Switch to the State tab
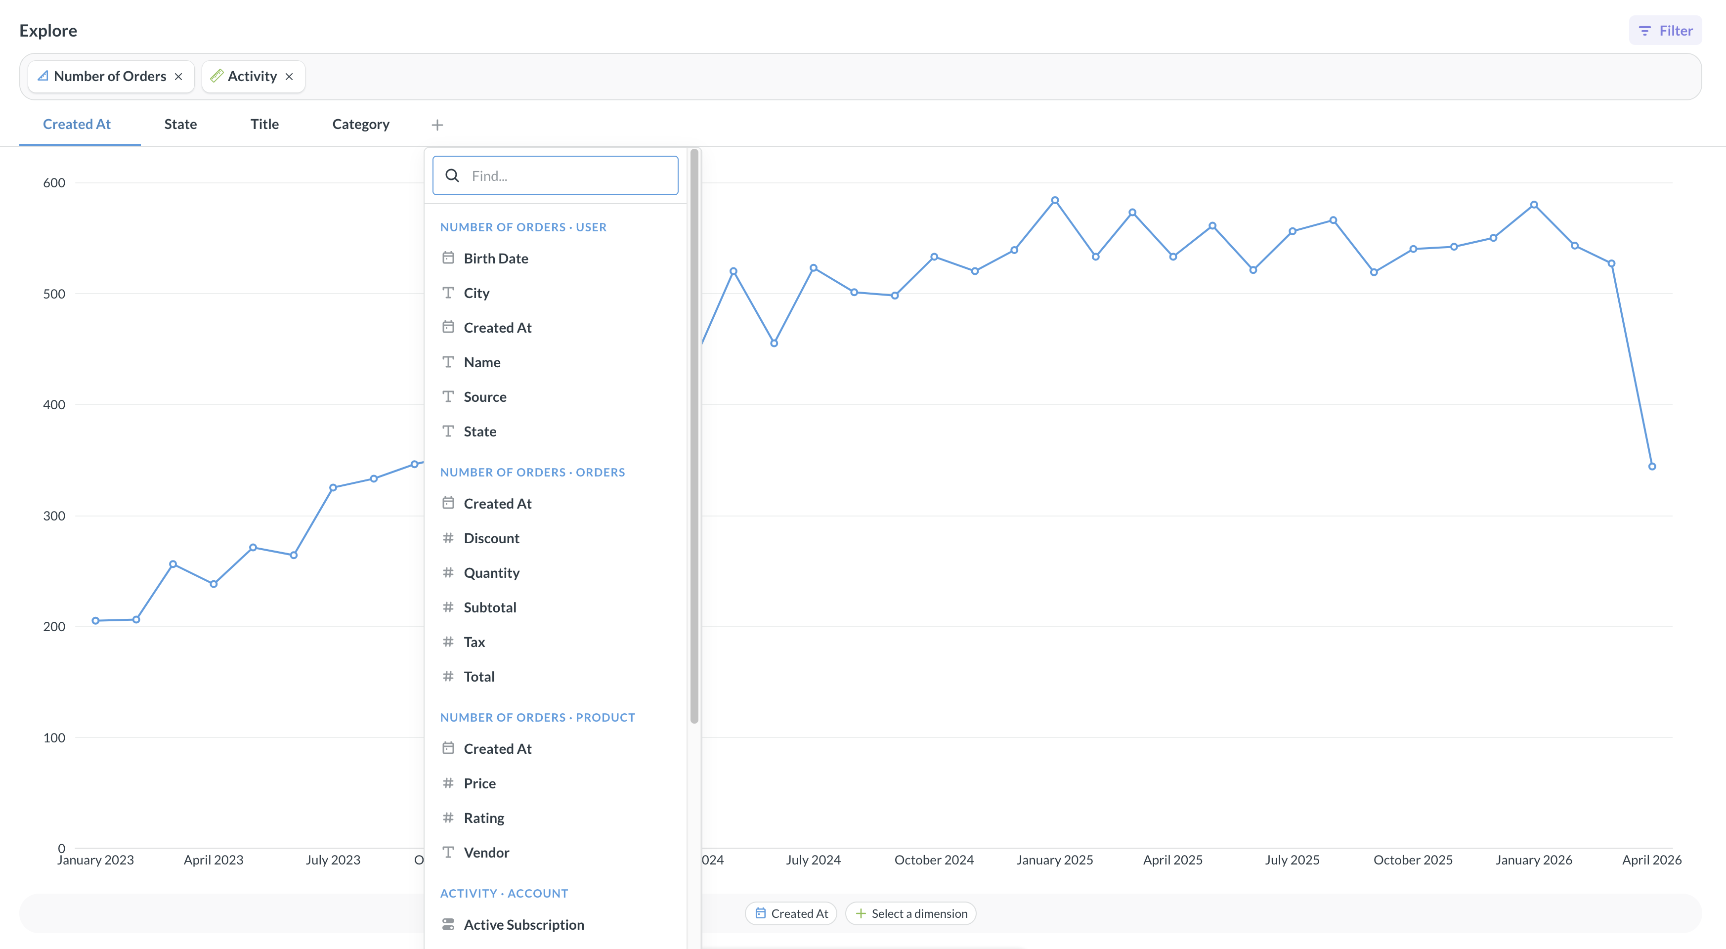This screenshot has height=949, width=1726. (x=180, y=124)
